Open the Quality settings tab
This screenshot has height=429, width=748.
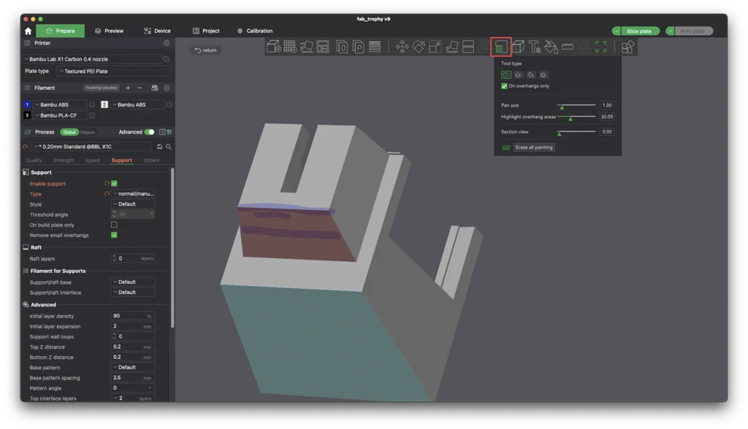(x=34, y=161)
